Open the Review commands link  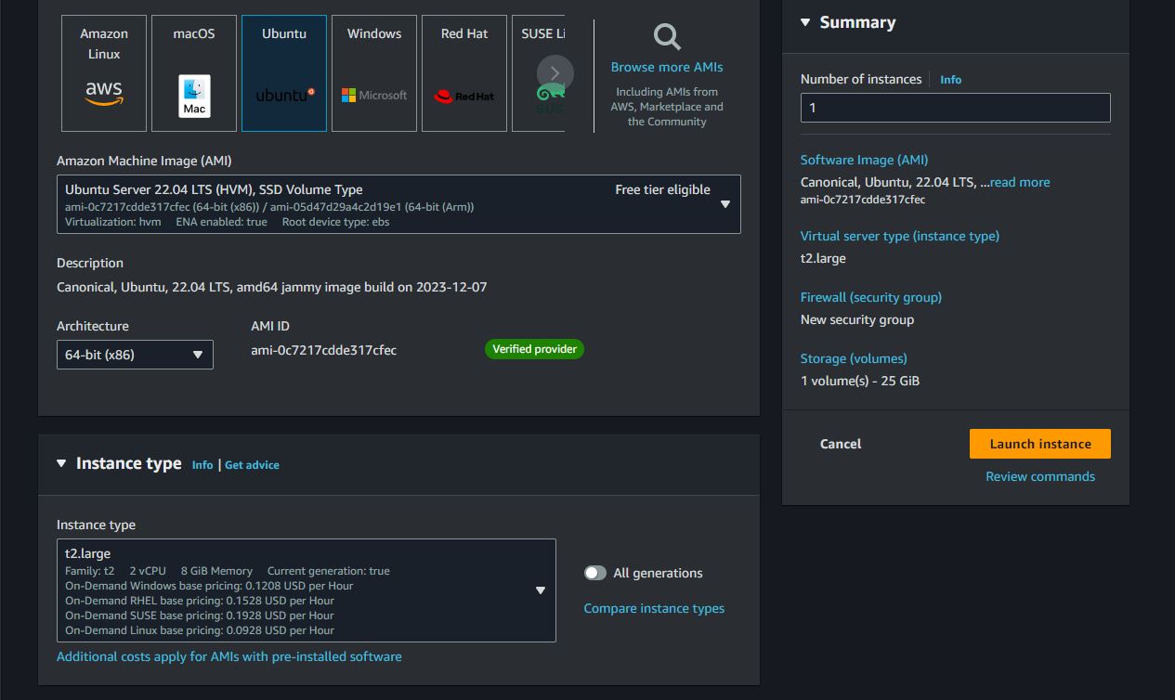(x=1039, y=476)
